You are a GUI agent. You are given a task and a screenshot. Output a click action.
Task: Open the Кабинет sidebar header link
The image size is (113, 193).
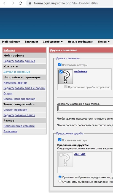9,50
